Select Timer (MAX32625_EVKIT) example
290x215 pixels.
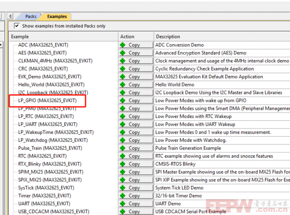coord(45,196)
